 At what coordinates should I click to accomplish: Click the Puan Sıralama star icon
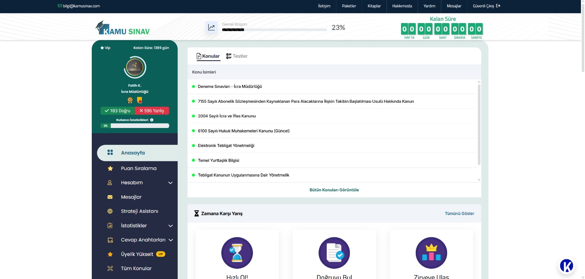(110, 169)
